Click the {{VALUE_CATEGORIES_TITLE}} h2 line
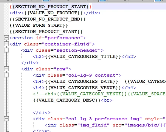Viewport: 166px width, 132px height. 84,56
